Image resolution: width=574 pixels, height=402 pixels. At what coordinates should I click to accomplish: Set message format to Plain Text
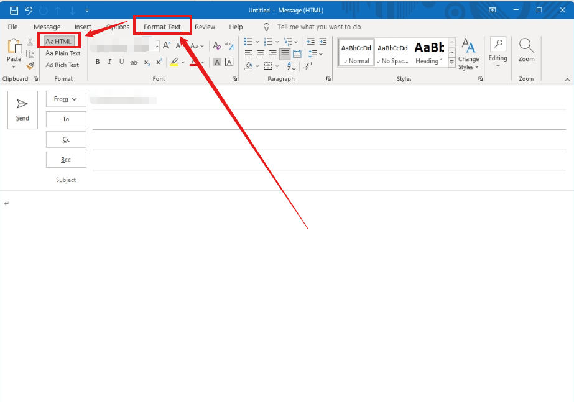tap(63, 53)
